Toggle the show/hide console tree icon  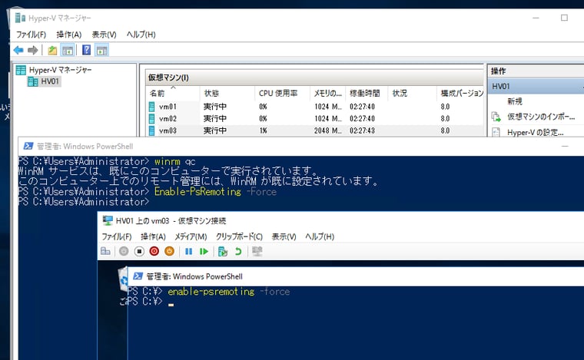(x=68, y=50)
